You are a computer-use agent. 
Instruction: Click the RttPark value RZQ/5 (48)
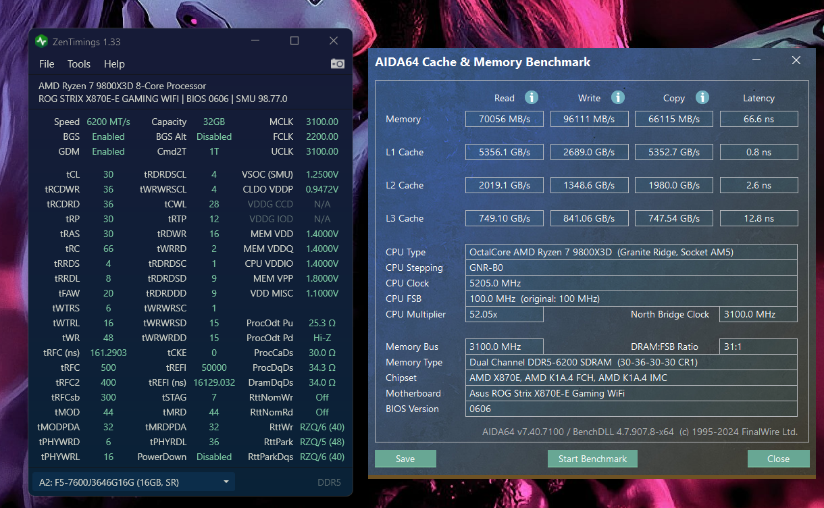(x=322, y=442)
